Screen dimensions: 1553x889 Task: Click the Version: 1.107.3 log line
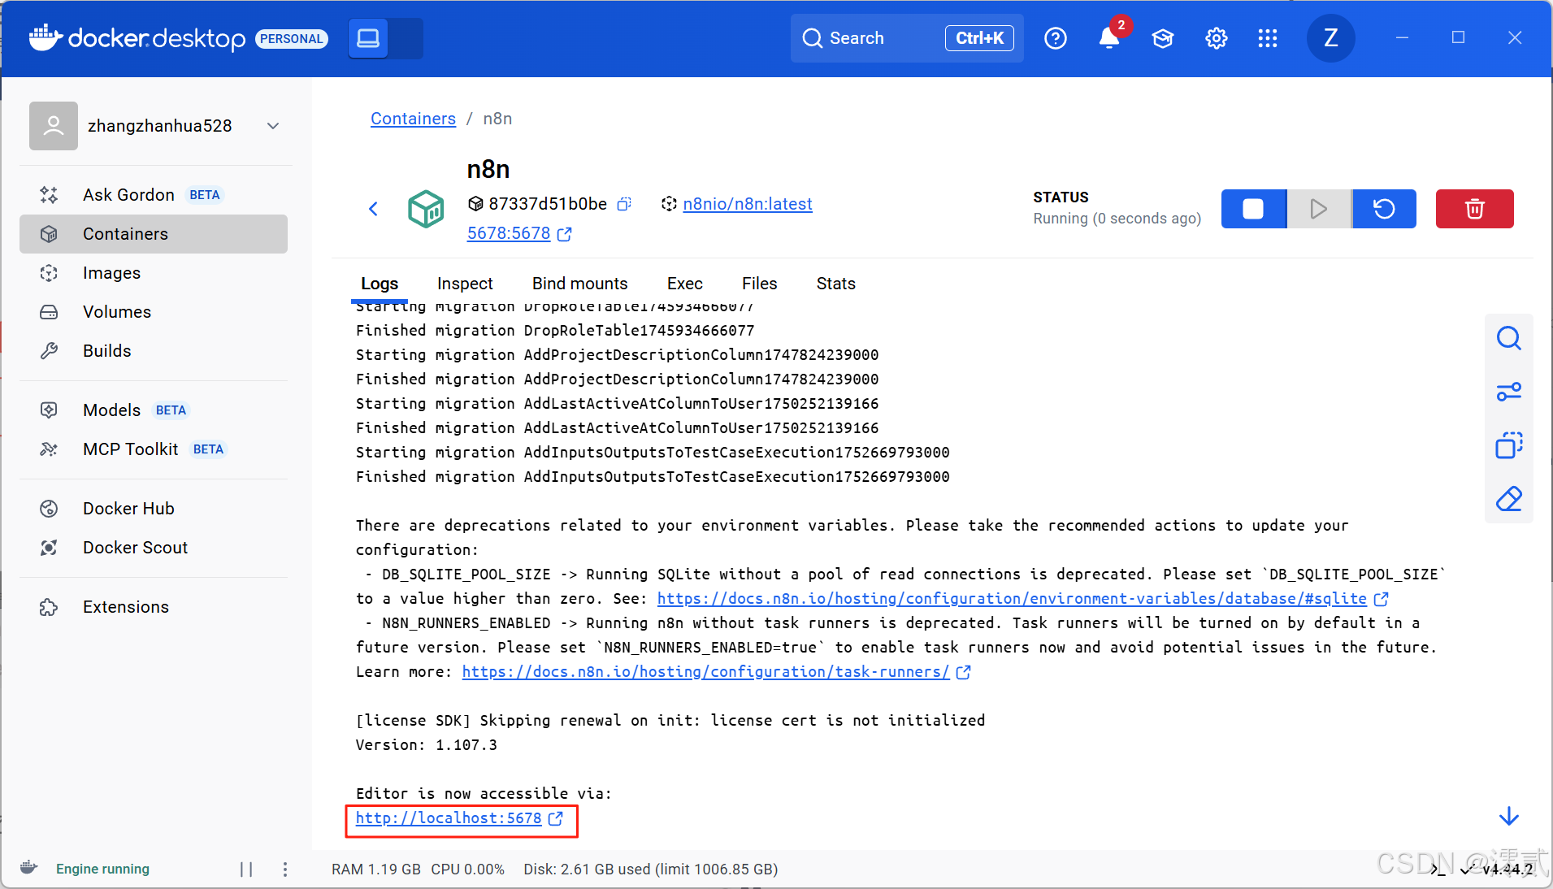click(x=426, y=745)
